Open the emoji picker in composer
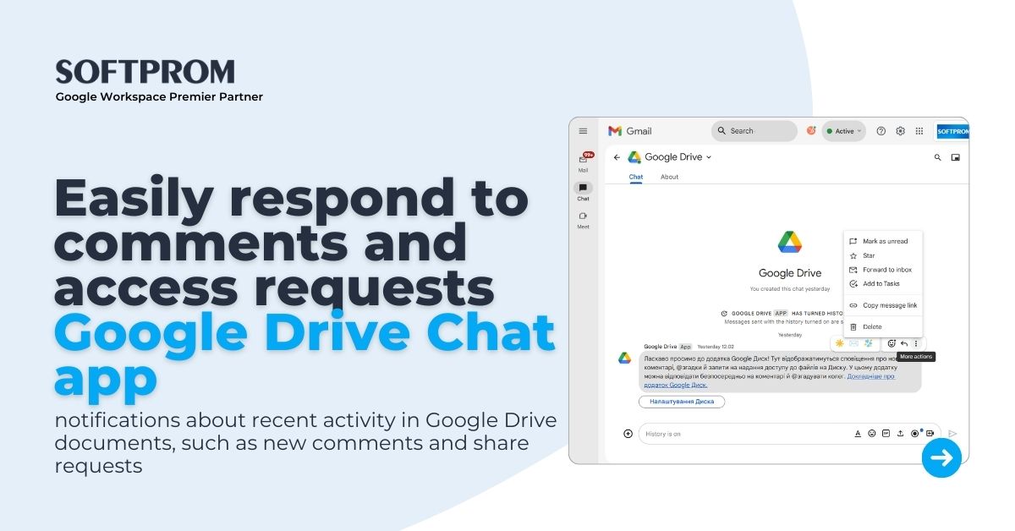This screenshot has height=531, width=1015. [x=872, y=434]
